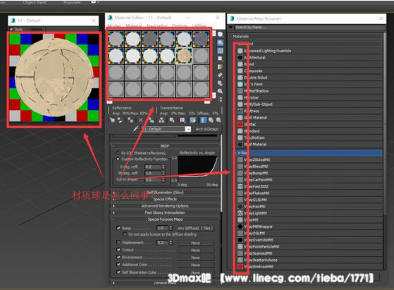The height and width of the screenshot is (290, 394).
Task: Toggle the Bump map checkbox
Action: click(118, 228)
